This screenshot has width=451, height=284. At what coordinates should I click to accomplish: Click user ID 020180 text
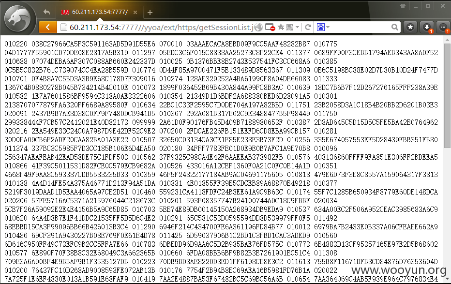click(x=171, y=149)
